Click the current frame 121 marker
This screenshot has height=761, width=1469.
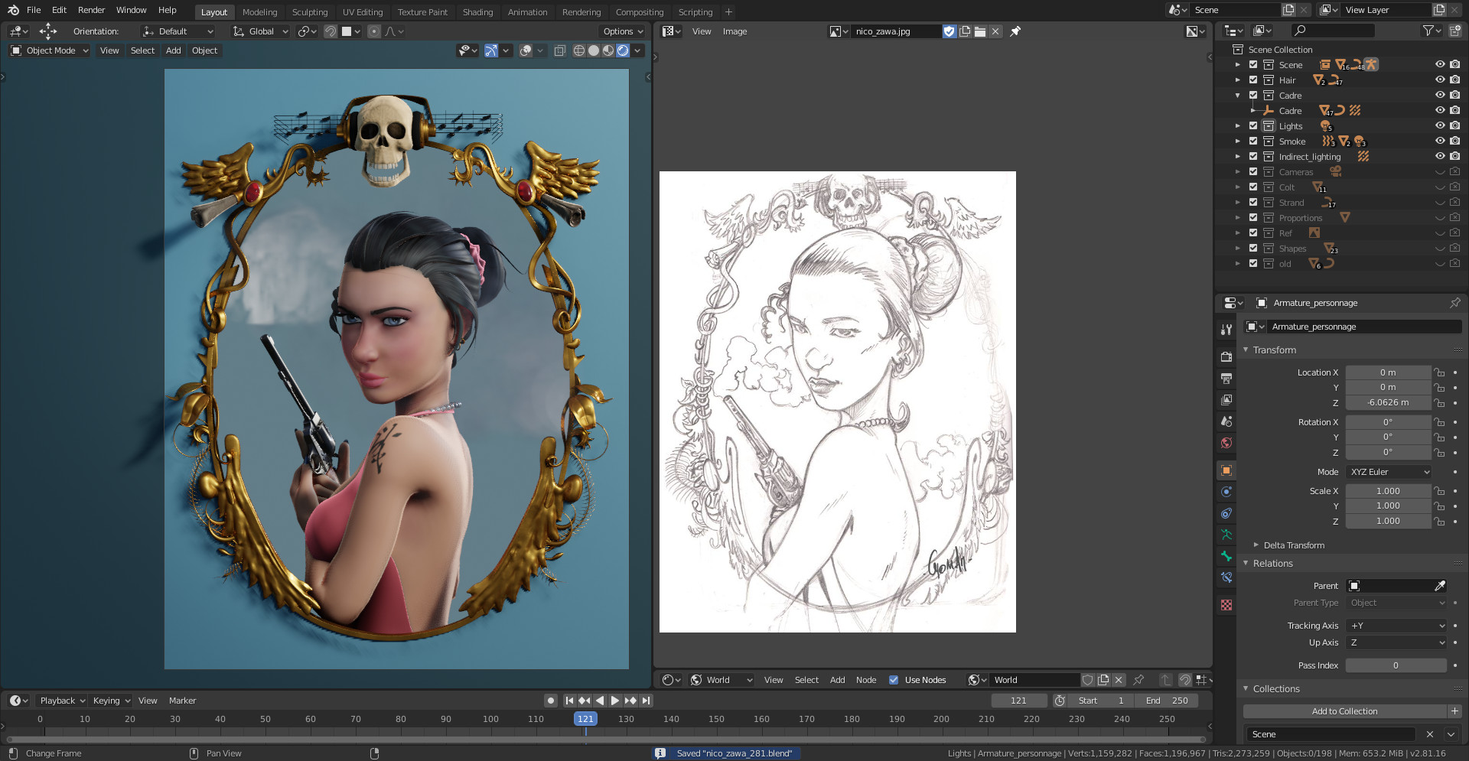point(585,719)
